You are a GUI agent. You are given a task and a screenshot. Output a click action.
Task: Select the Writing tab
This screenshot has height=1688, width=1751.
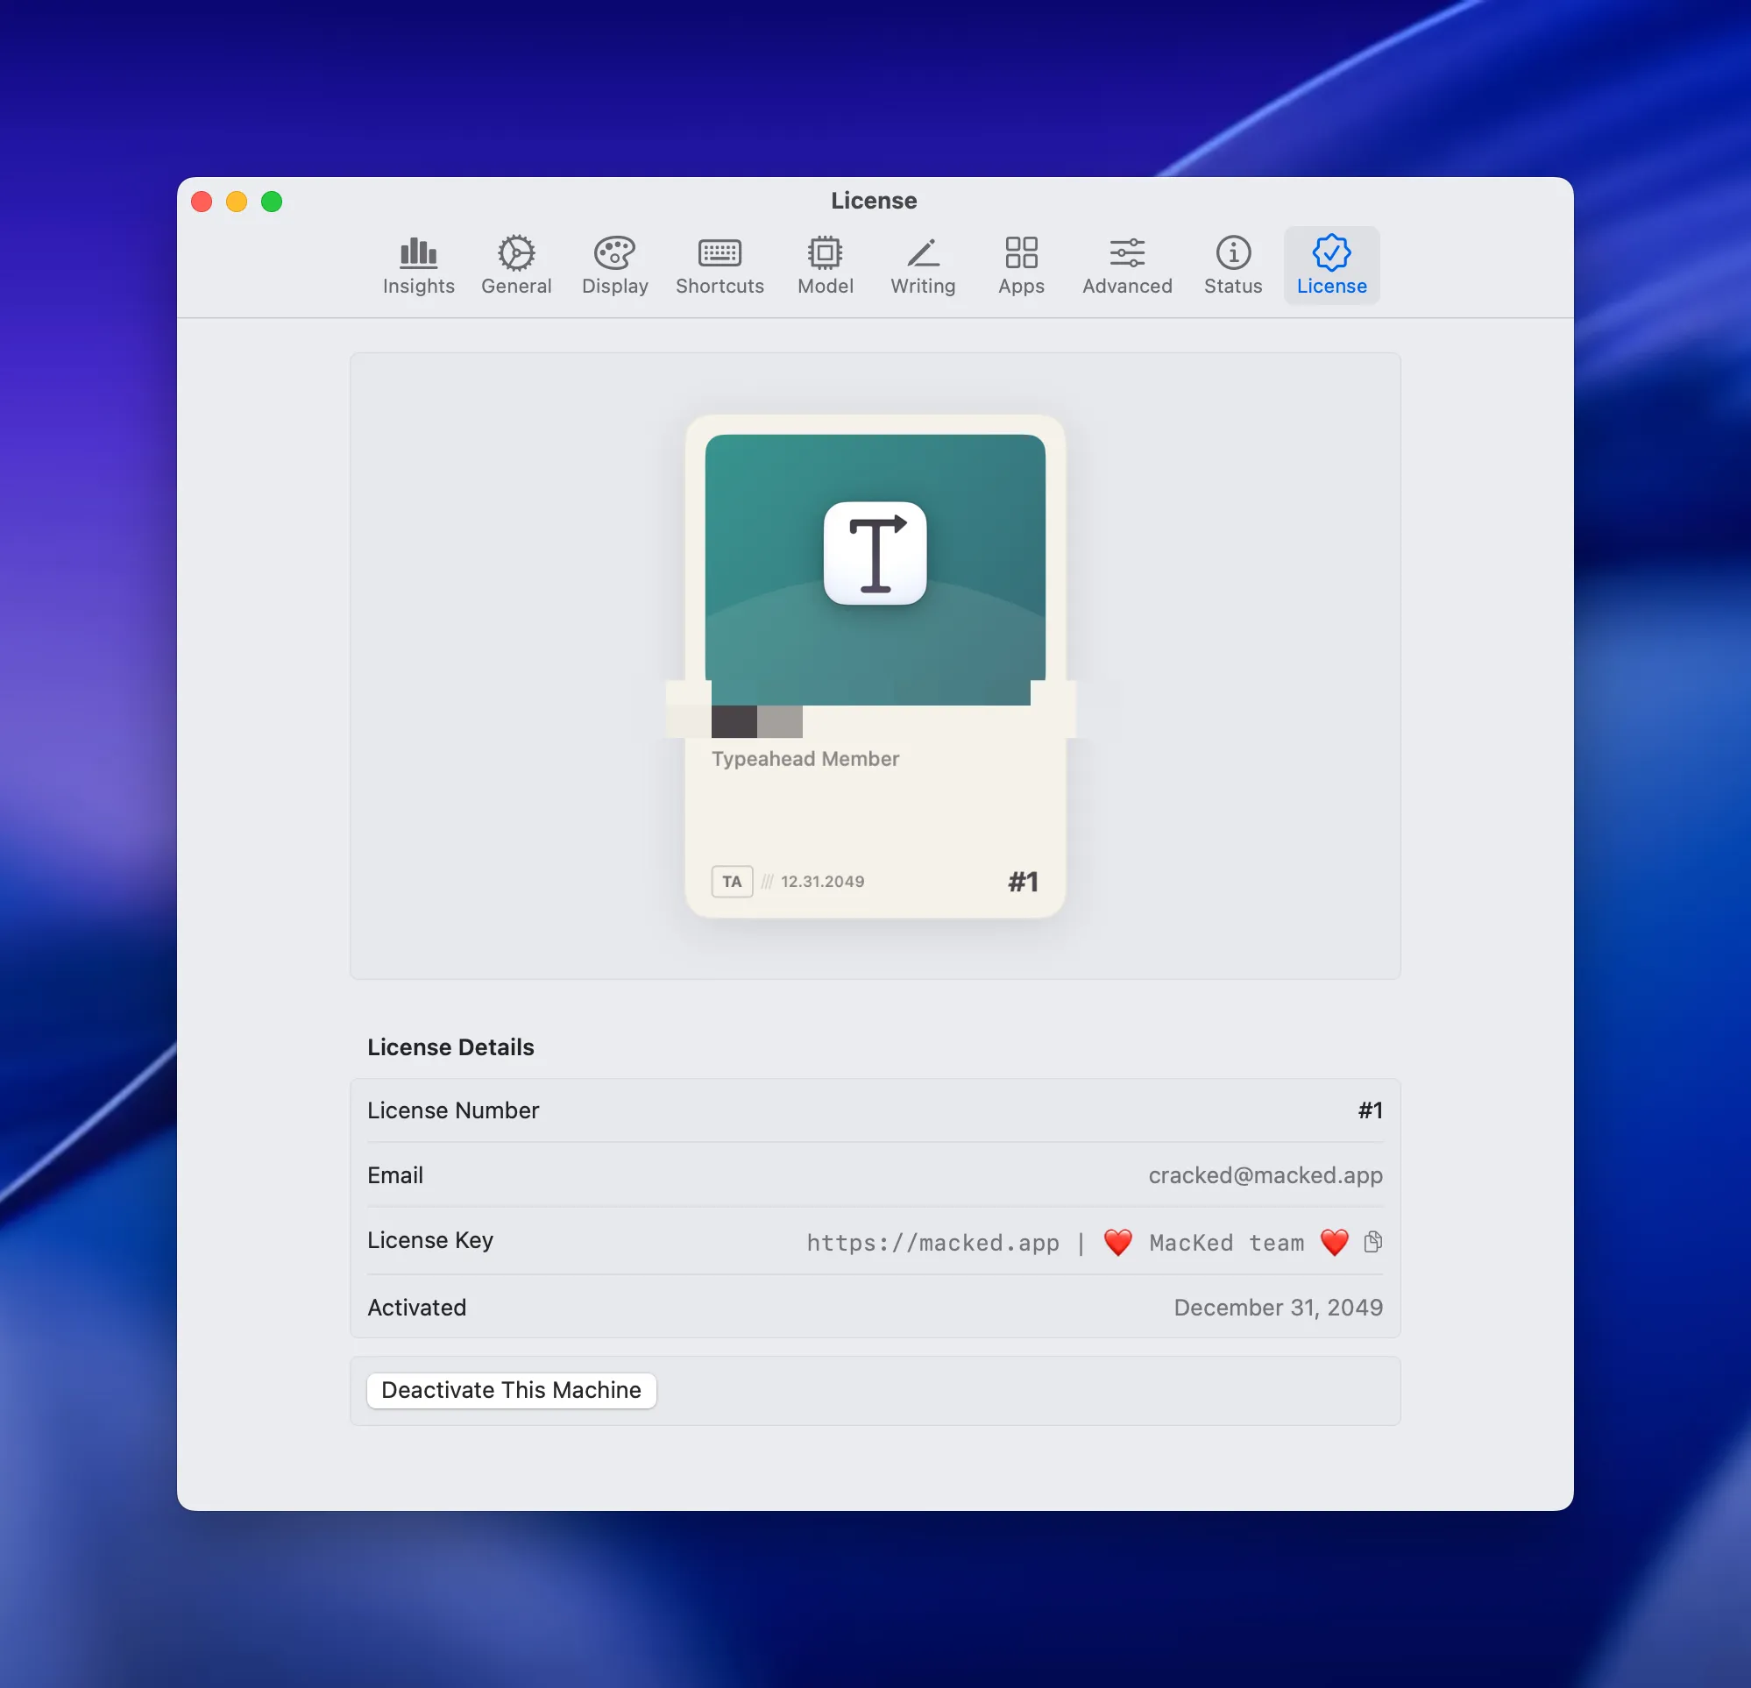click(x=923, y=266)
